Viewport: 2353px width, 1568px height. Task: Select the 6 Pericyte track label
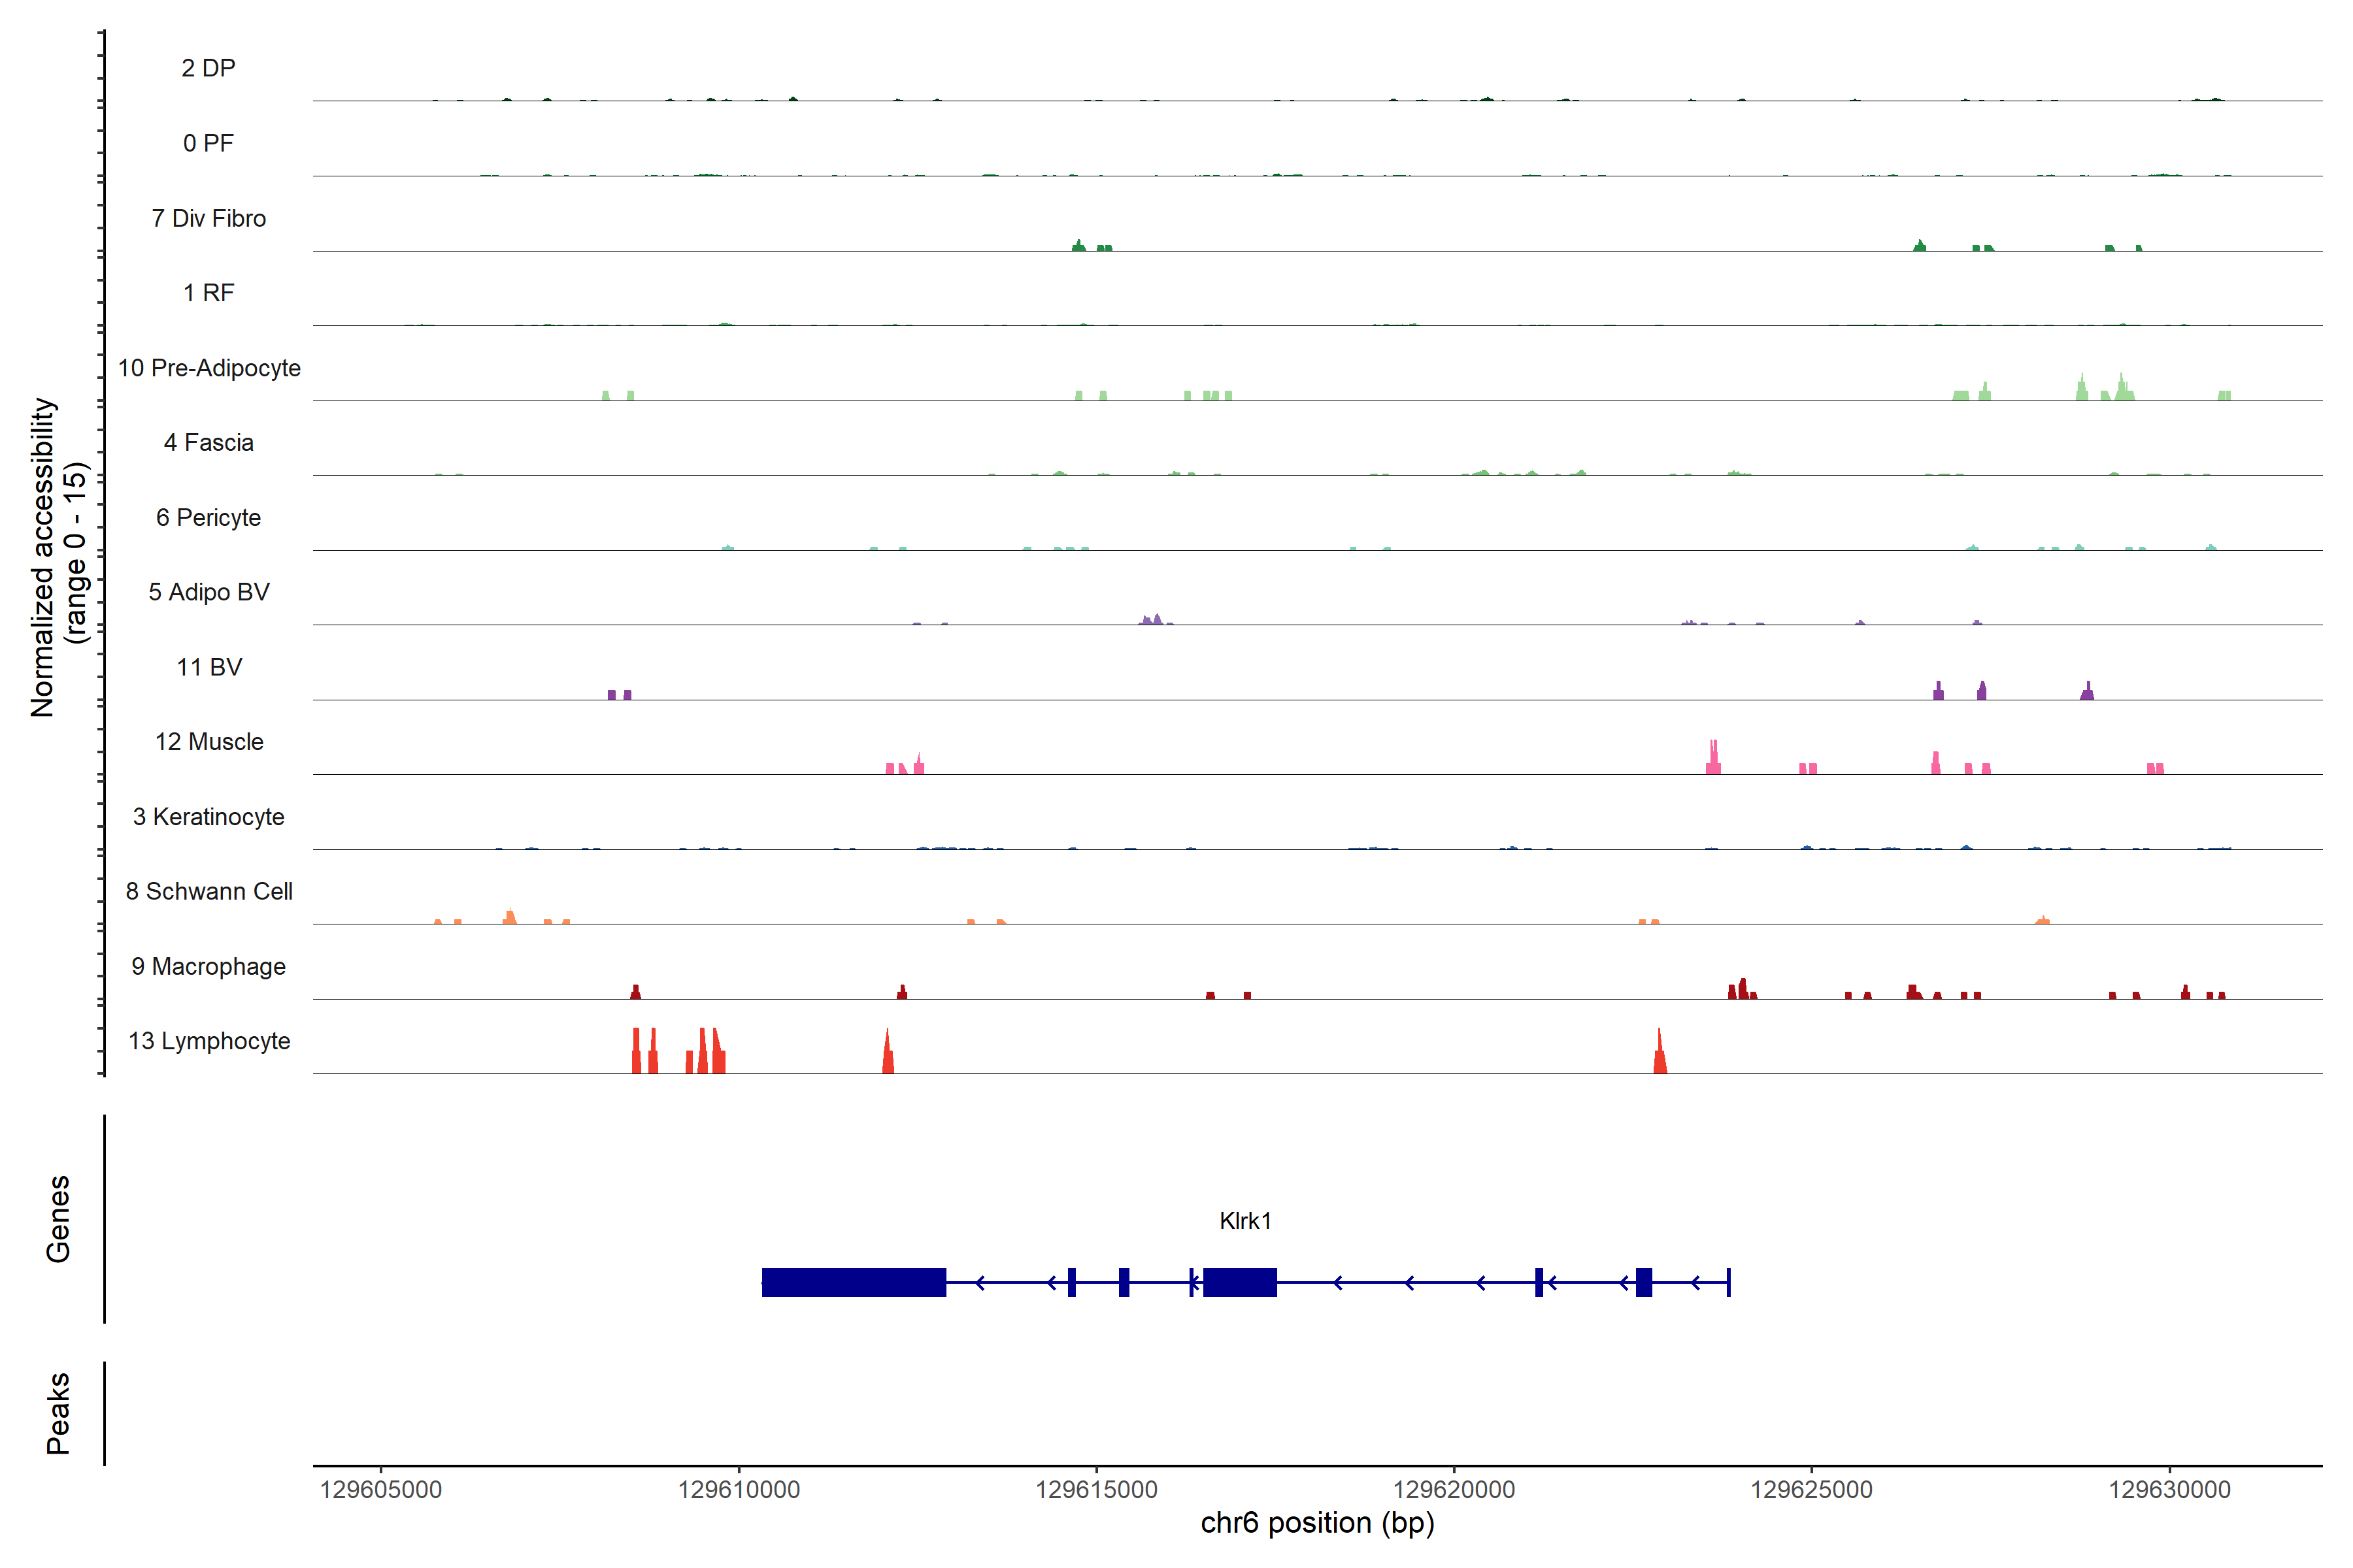[x=209, y=518]
